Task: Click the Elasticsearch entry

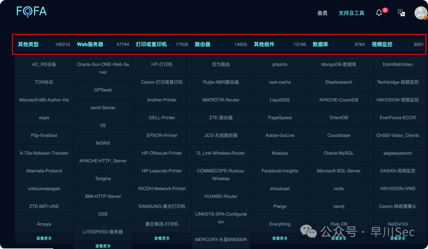Action: pyautogui.click(x=339, y=82)
